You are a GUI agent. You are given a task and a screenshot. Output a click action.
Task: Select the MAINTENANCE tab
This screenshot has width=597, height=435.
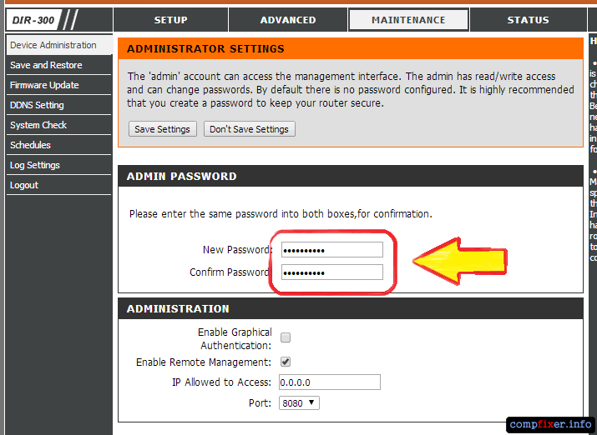click(x=408, y=20)
